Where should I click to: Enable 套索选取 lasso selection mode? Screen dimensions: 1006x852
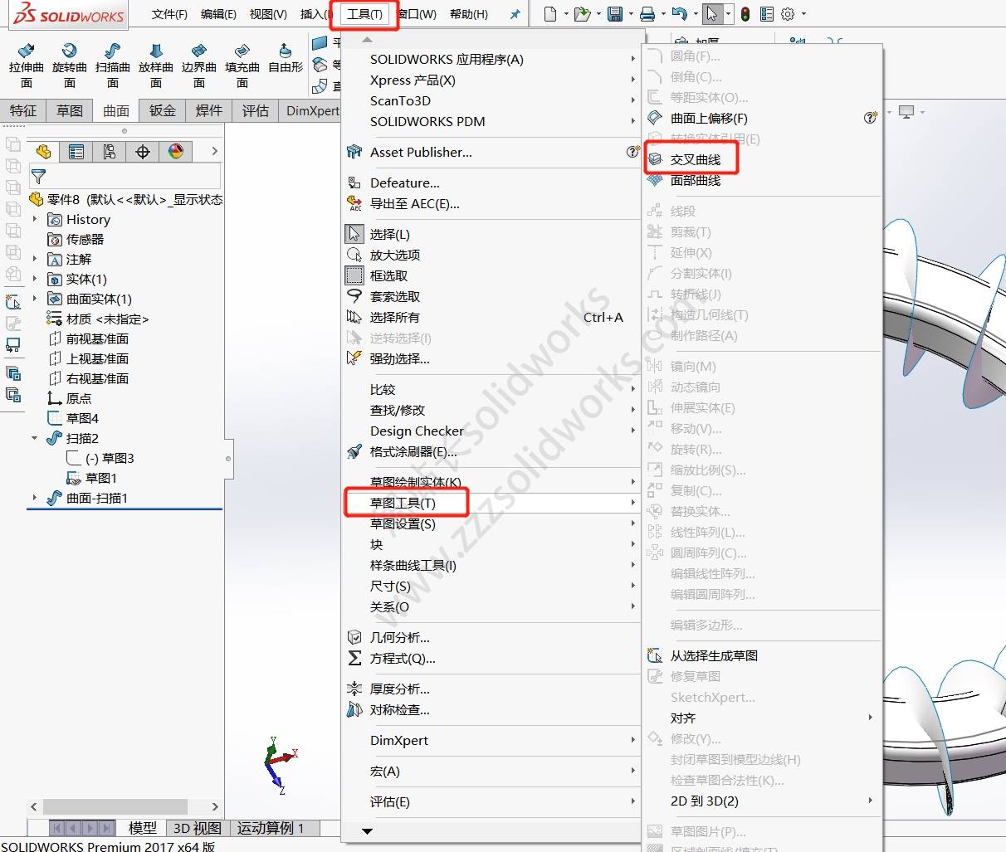[x=394, y=297]
